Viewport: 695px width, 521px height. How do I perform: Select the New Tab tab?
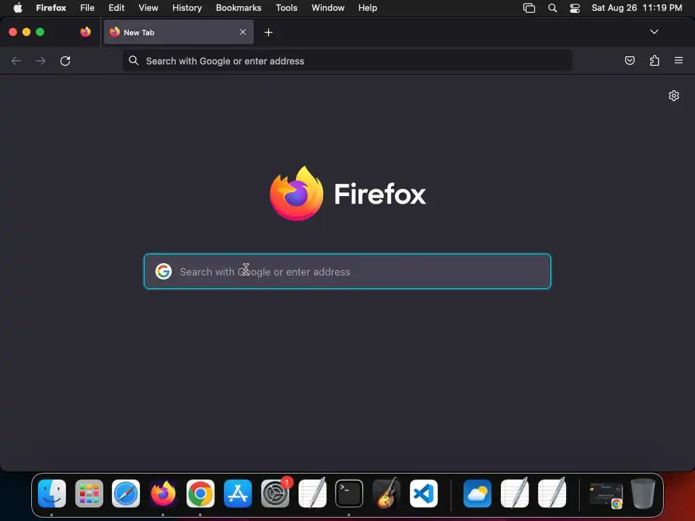[x=179, y=32]
